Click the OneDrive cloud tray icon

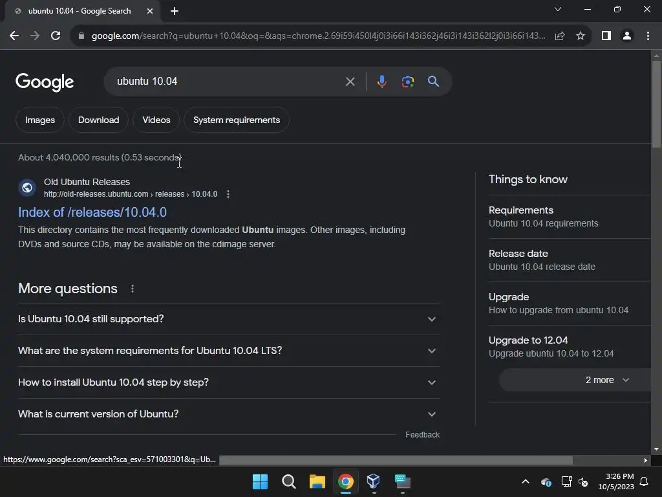coord(546,481)
